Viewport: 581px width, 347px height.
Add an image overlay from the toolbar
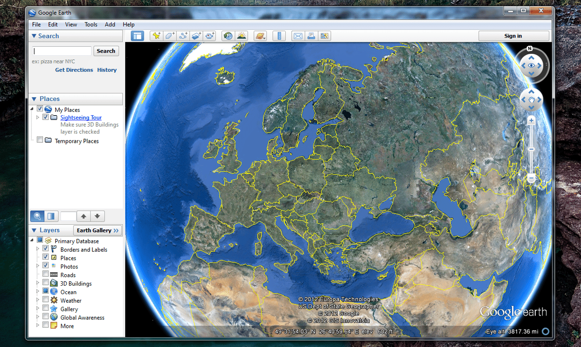pos(196,36)
